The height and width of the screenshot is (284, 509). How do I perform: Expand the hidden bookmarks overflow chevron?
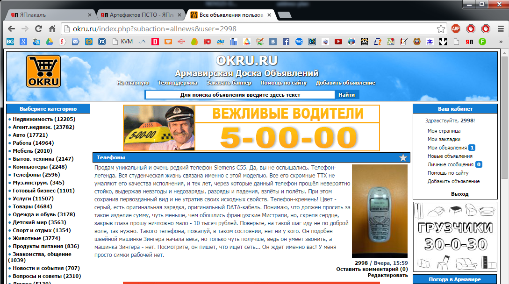pyautogui.click(x=502, y=42)
